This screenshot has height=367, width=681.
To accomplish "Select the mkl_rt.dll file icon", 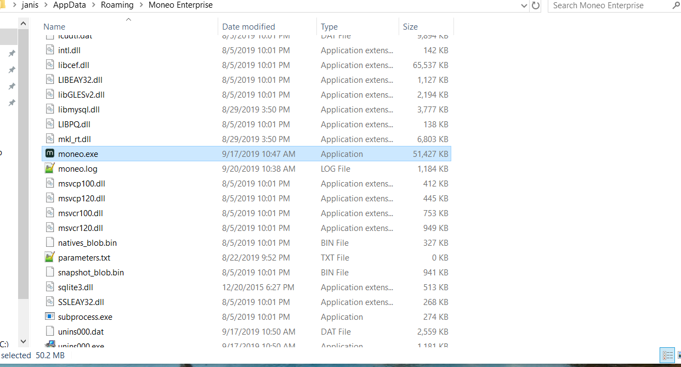I will click(x=50, y=139).
